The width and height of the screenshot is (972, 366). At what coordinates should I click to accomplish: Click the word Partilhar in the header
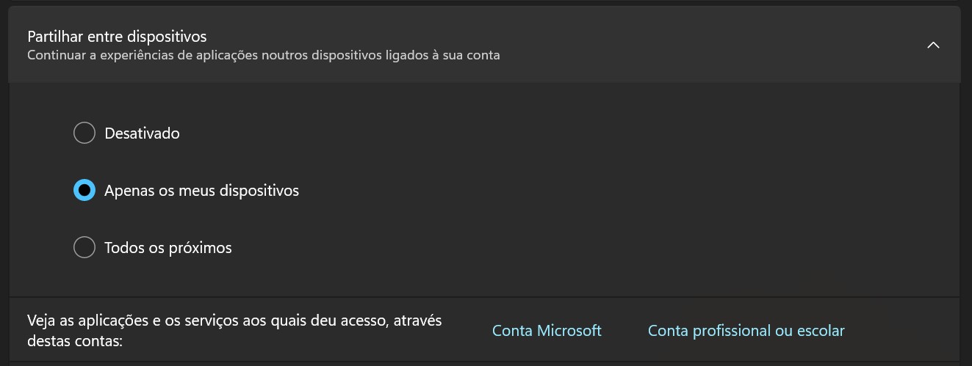coord(54,36)
